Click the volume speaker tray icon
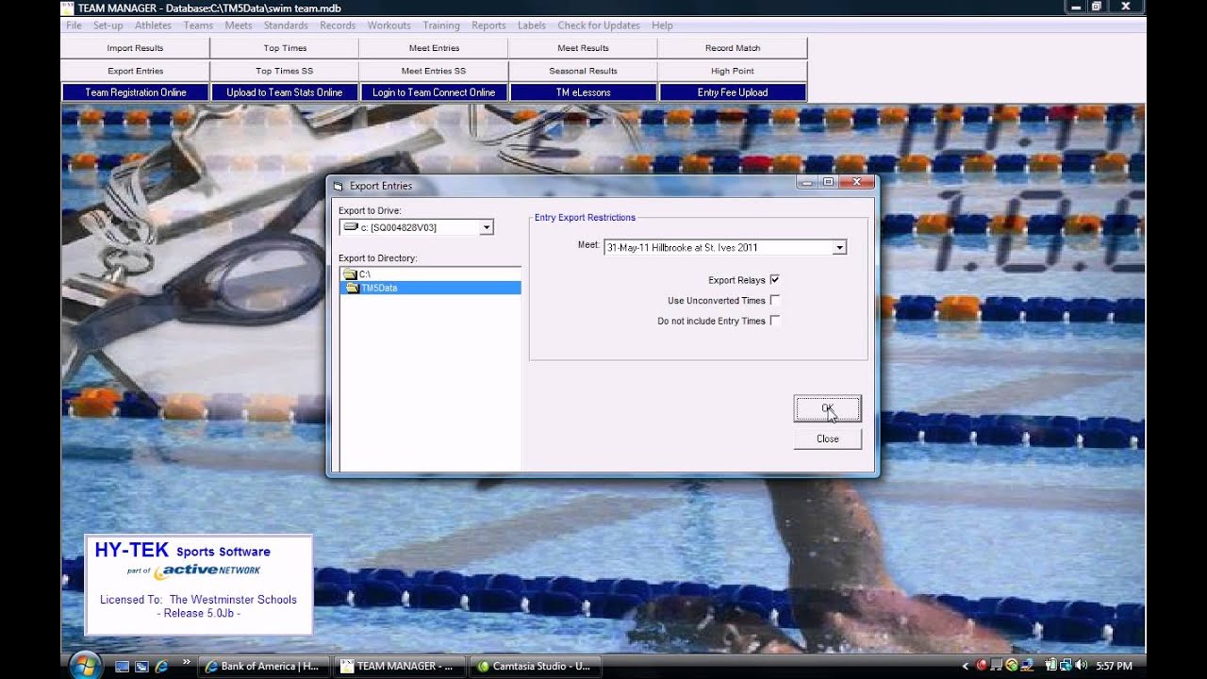Viewport: 1207px width, 679px height. click(x=1081, y=666)
